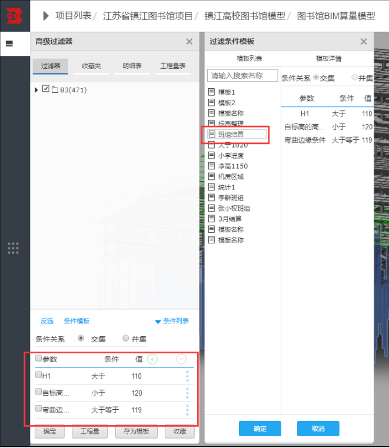Image resolution: width=389 pixels, height=448 pixels.
Task: Click template icon beside 机房区域
Action: click(211, 176)
